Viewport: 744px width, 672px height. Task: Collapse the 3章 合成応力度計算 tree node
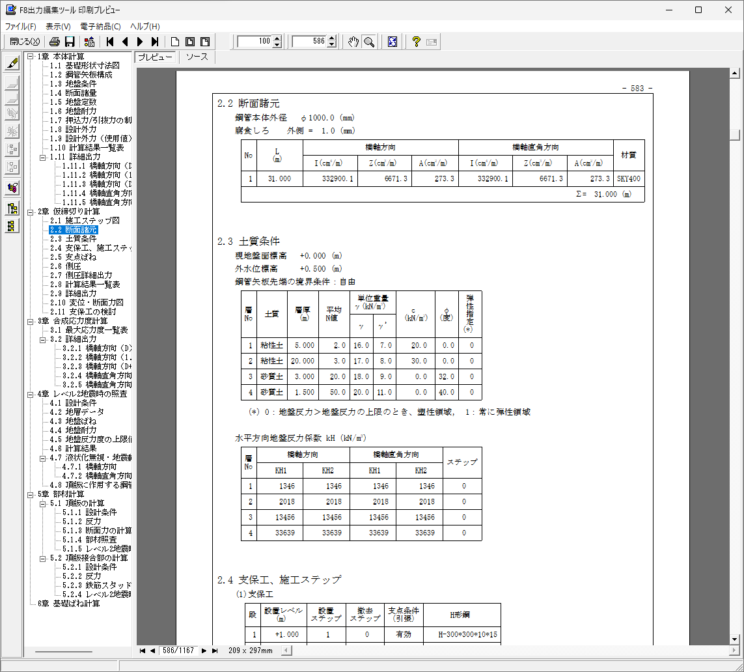(31, 321)
